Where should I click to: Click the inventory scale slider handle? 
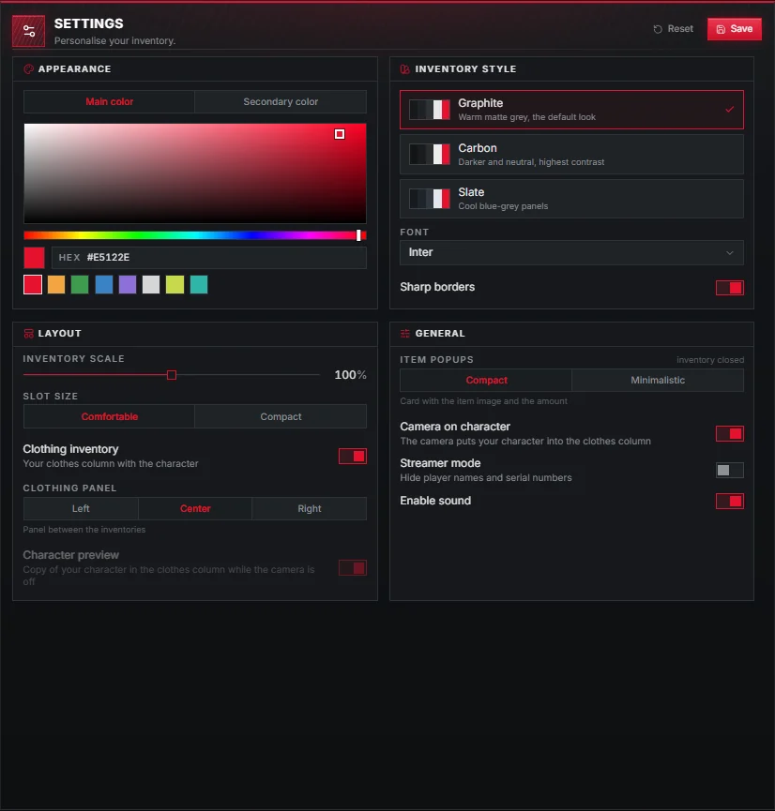pos(172,375)
